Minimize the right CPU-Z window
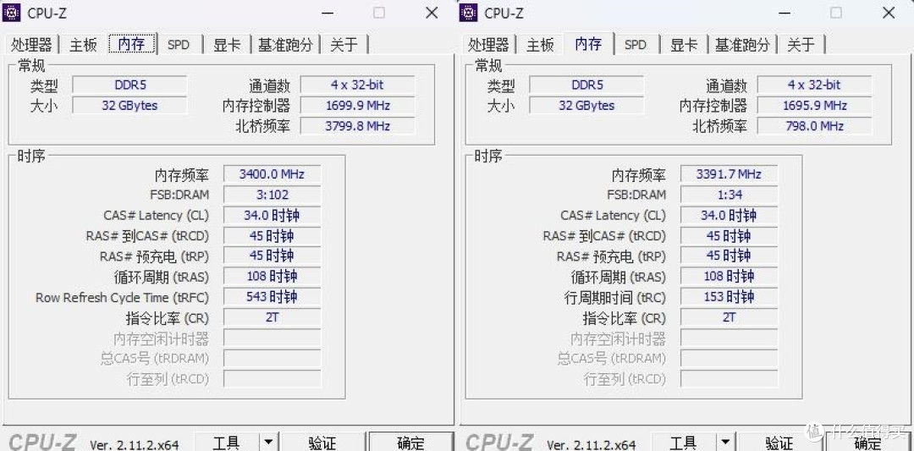Viewport: 914px width, 451px height. point(785,13)
